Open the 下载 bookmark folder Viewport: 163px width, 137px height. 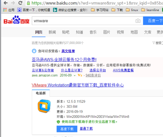[x=117, y=10]
